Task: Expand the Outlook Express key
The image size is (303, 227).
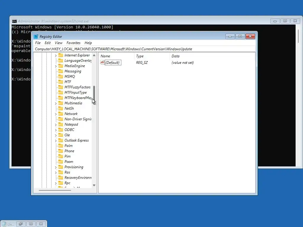Action: click(56, 141)
